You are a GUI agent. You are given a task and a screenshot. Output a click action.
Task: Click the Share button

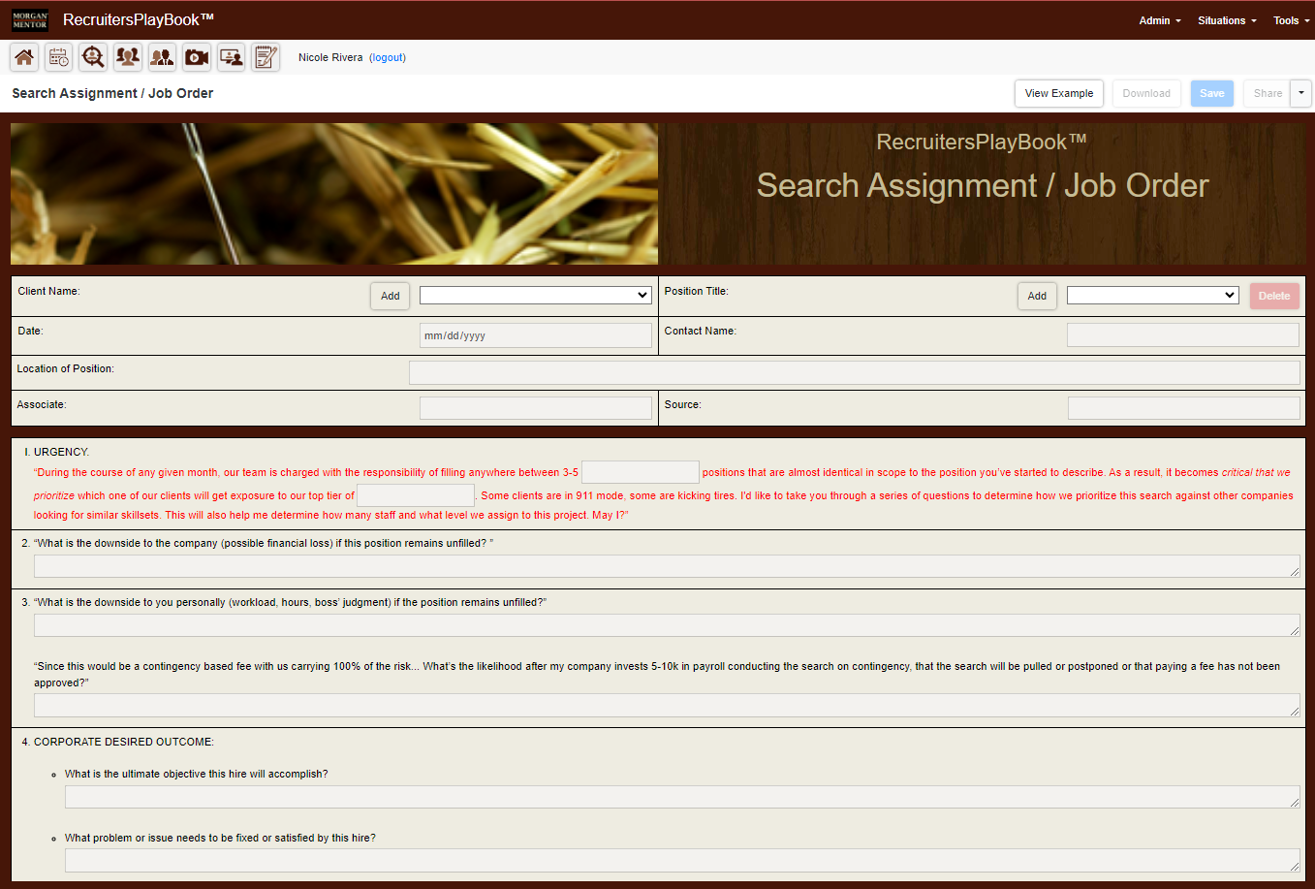(x=1268, y=93)
